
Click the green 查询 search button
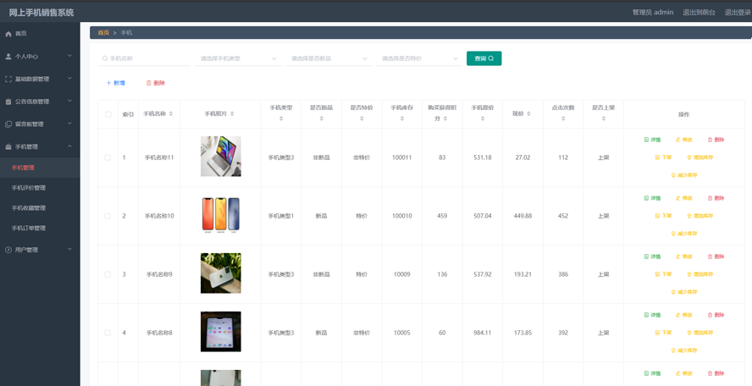click(484, 58)
